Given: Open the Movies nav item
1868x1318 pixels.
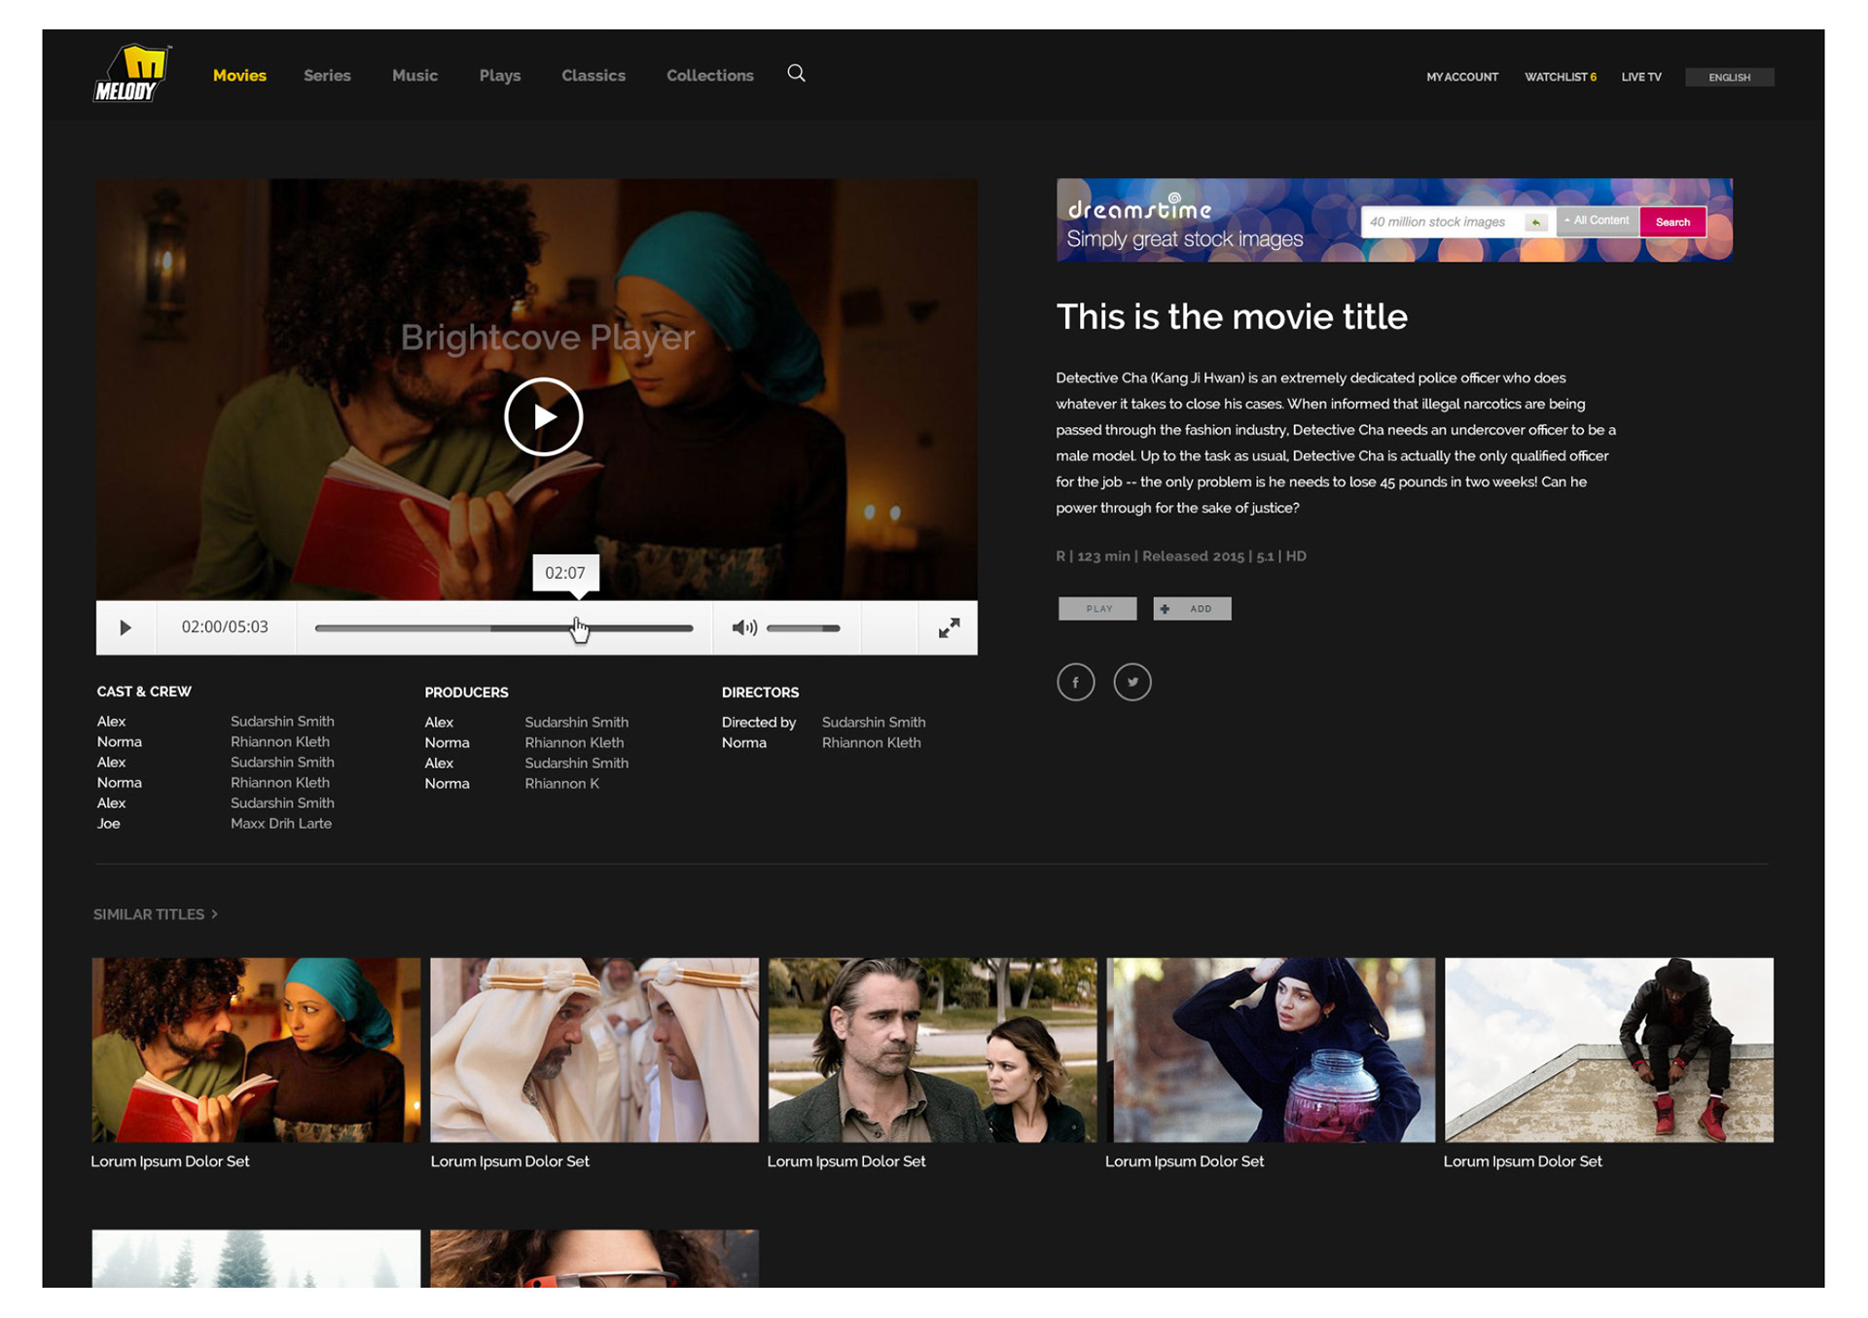Looking at the screenshot, I should (x=239, y=75).
